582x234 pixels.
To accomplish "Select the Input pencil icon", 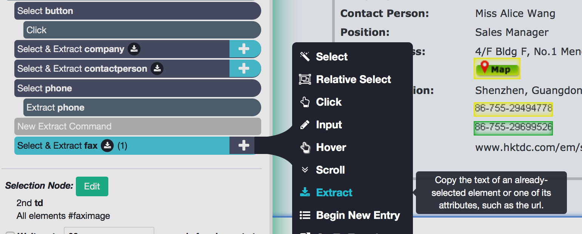I will pos(305,125).
